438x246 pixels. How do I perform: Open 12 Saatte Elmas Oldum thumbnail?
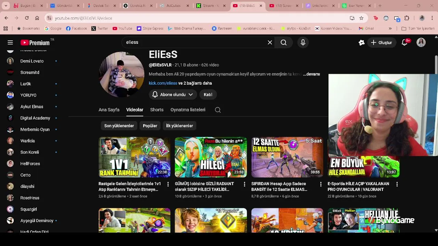click(287, 157)
